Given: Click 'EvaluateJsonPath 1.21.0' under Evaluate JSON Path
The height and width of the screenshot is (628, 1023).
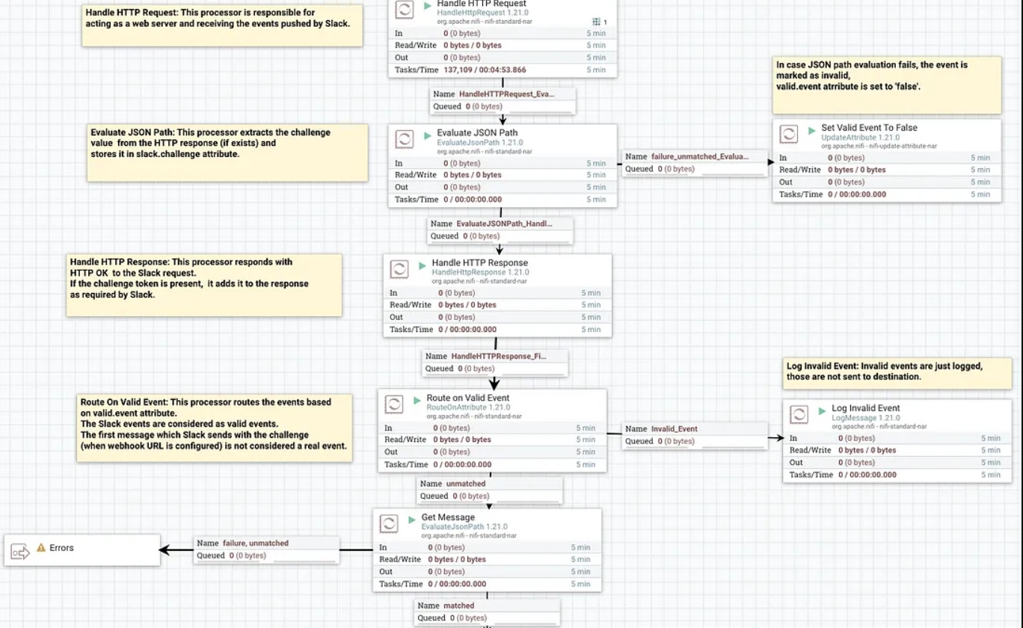Looking at the screenshot, I should point(480,143).
